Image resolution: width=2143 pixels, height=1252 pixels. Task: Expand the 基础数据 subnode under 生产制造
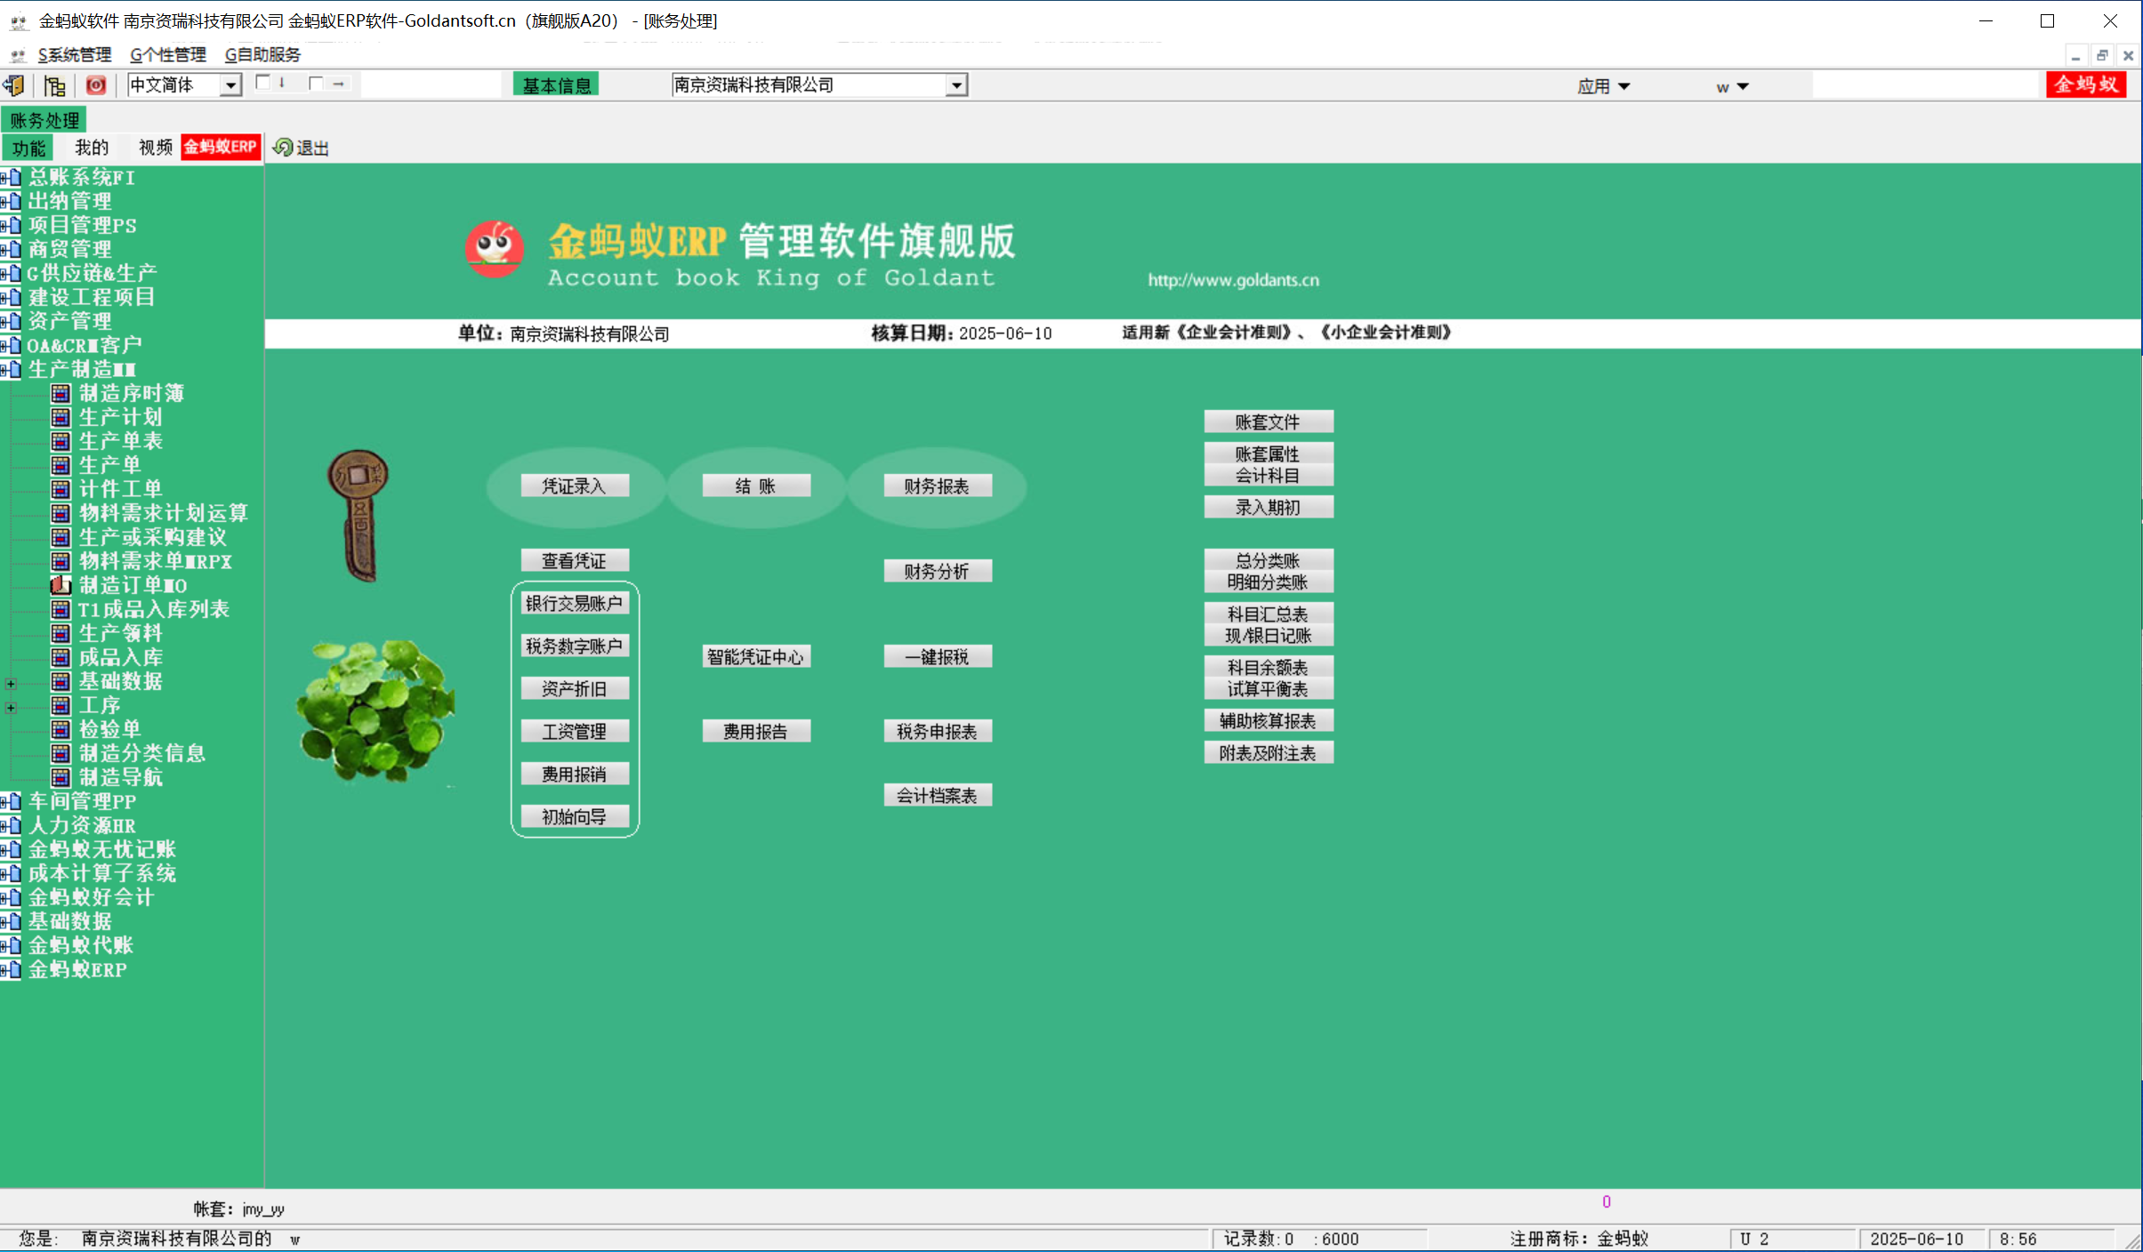pyautogui.click(x=11, y=684)
